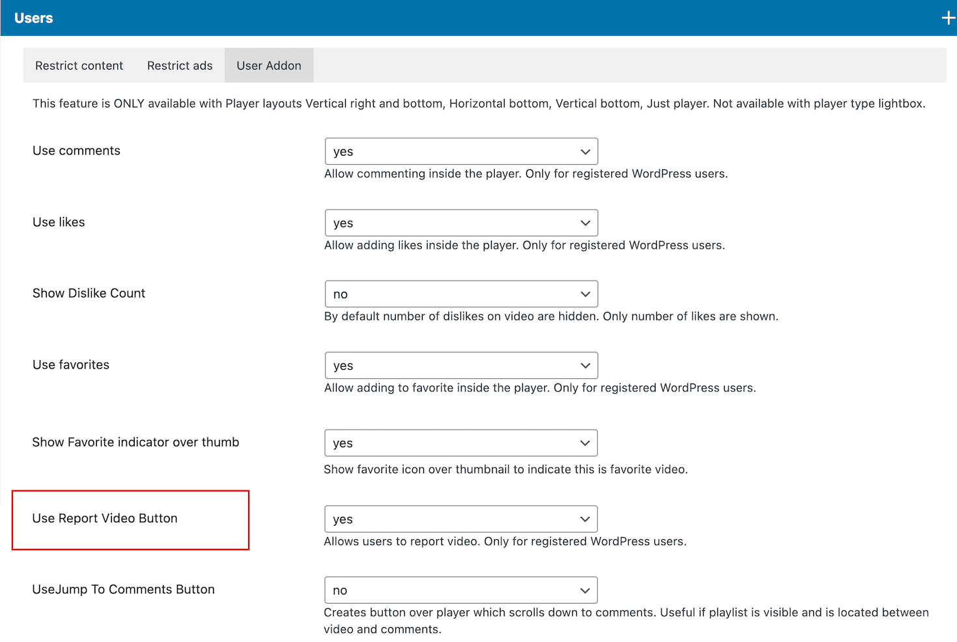Select the User Addon tab
Screen dimensions: 957x642
tap(269, 66)
